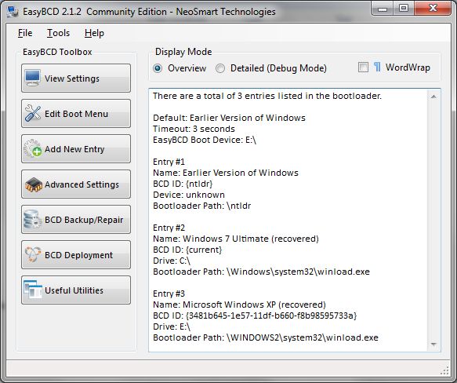
Task: Click the 'Entry #1' heading
Action: tap(169, 162)
